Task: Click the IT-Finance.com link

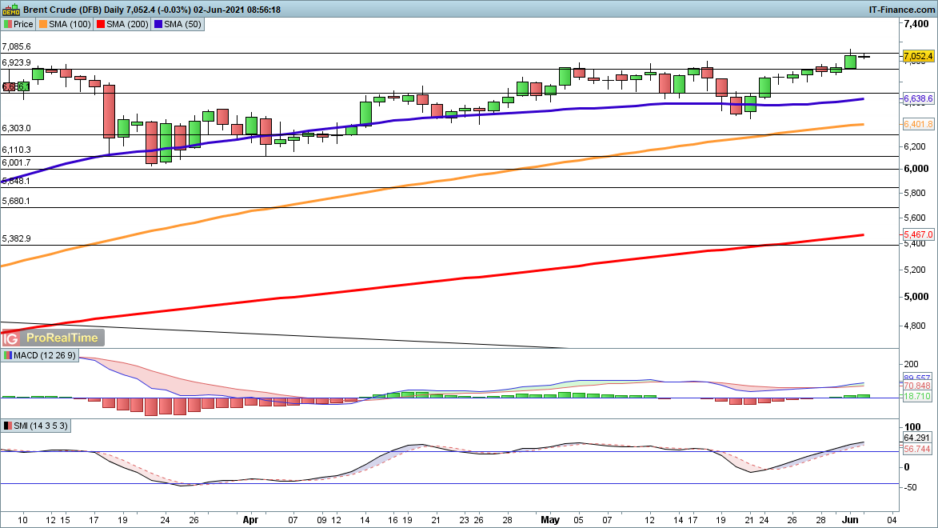Action: point(902,9)
